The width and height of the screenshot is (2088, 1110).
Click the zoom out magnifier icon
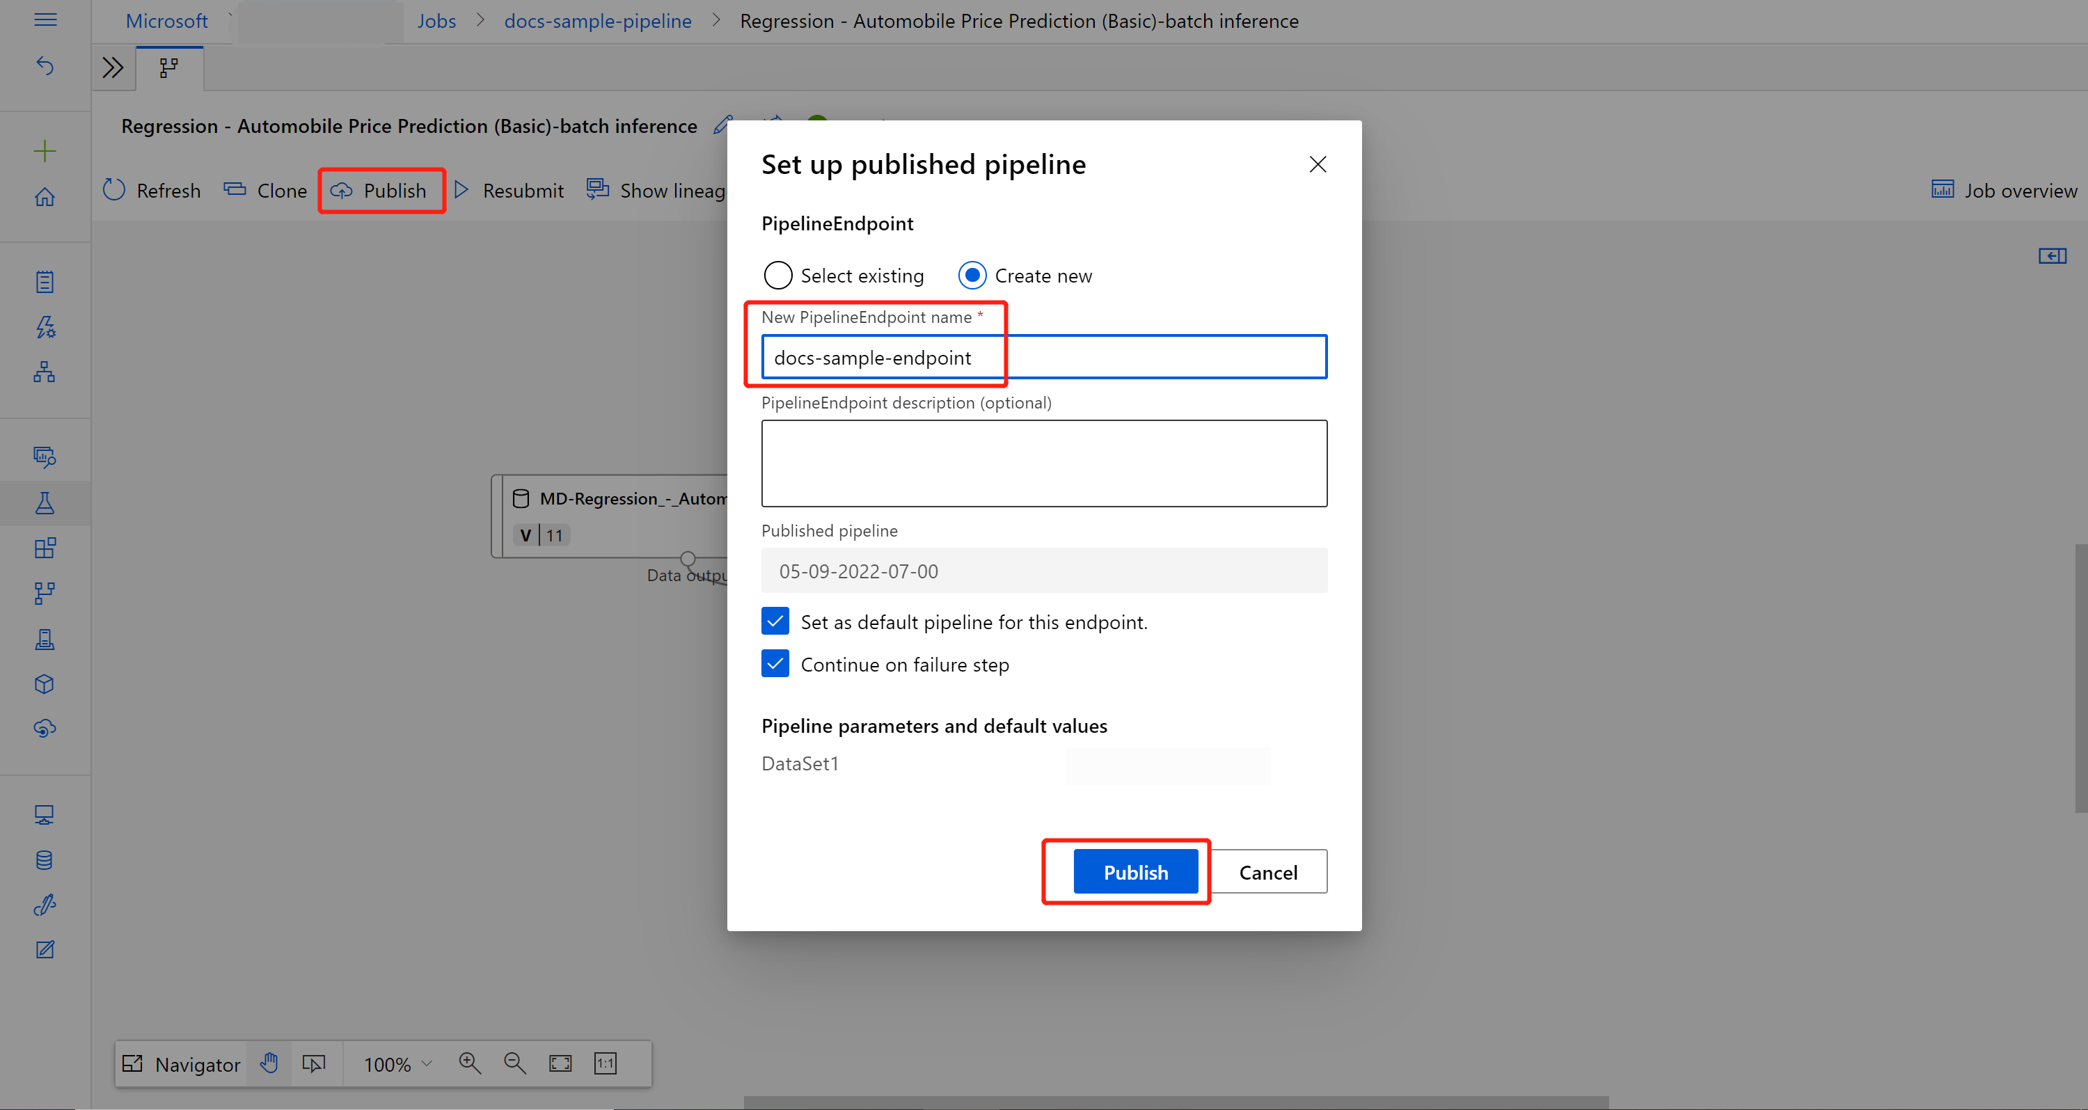pyautogui.click(x=515, y=1063)
